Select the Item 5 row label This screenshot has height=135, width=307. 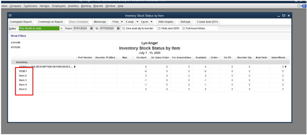[23, 89]
